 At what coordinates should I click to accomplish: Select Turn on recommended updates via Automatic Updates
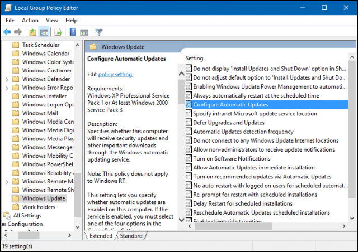262,177
